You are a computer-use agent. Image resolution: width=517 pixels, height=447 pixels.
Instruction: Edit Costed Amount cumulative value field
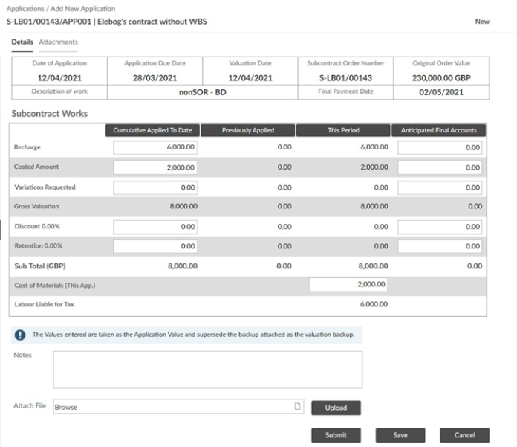(155, 167)
